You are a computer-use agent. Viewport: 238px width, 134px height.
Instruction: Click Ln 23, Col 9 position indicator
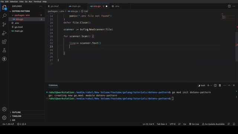(x=148, y=124)
